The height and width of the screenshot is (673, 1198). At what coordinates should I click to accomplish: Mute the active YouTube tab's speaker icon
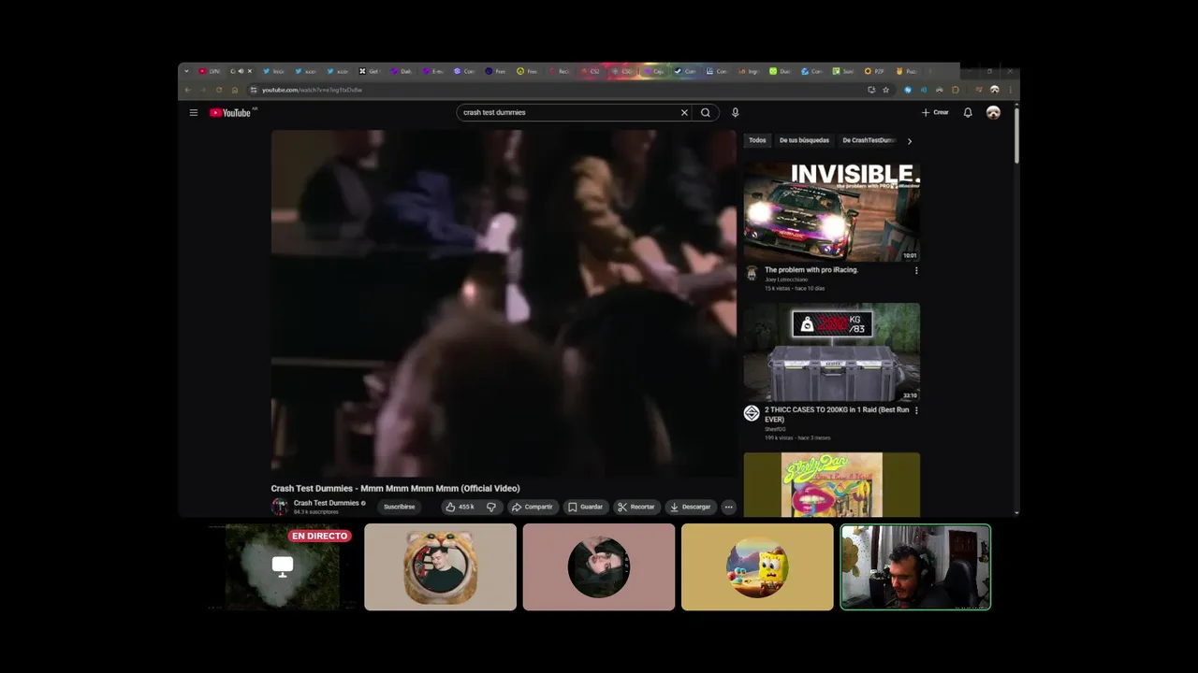tap(241, 71)
